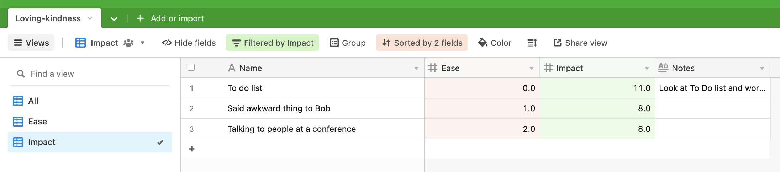The height and width of the screenshot is (172, 780).
Task: Expand the Loving-kindness table dropdown arrow
Action: (90, 18)
